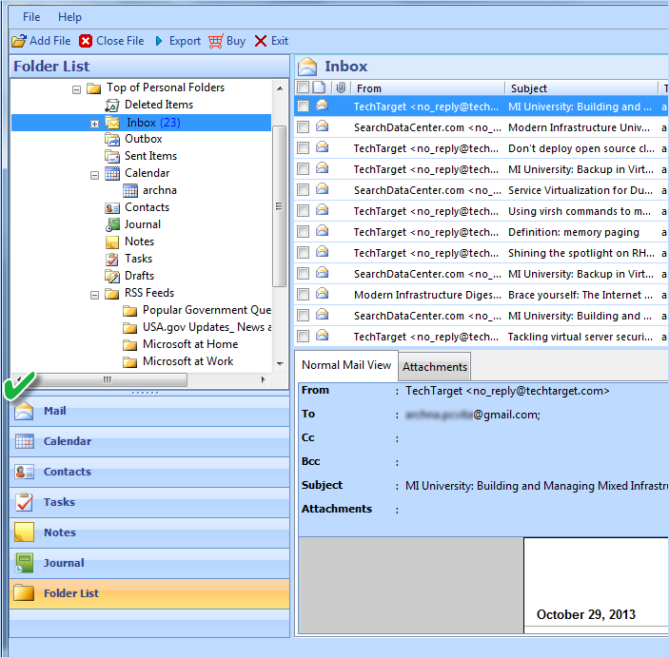Select Microsoft at Work RSS folder
The image size is (669, 658).
187,361
